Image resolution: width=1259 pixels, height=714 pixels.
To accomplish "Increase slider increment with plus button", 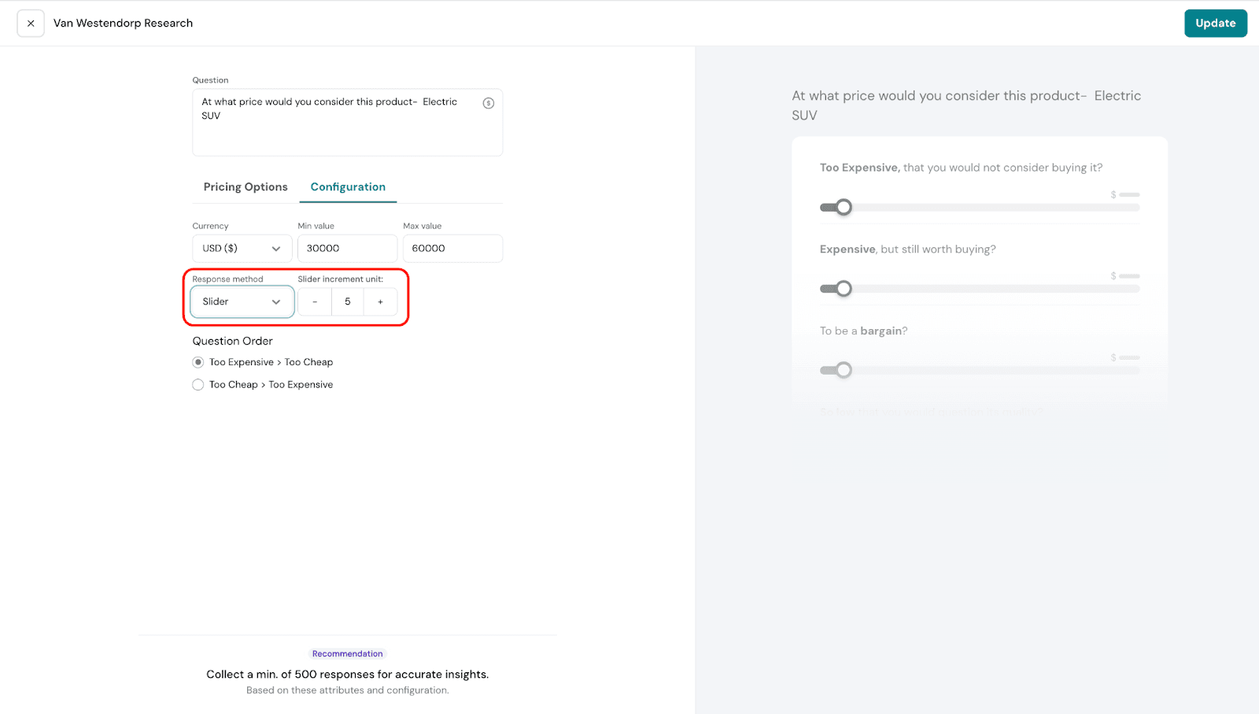I will point(380,302).
